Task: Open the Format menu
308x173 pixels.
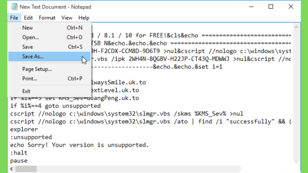Action: coord(47,18)
